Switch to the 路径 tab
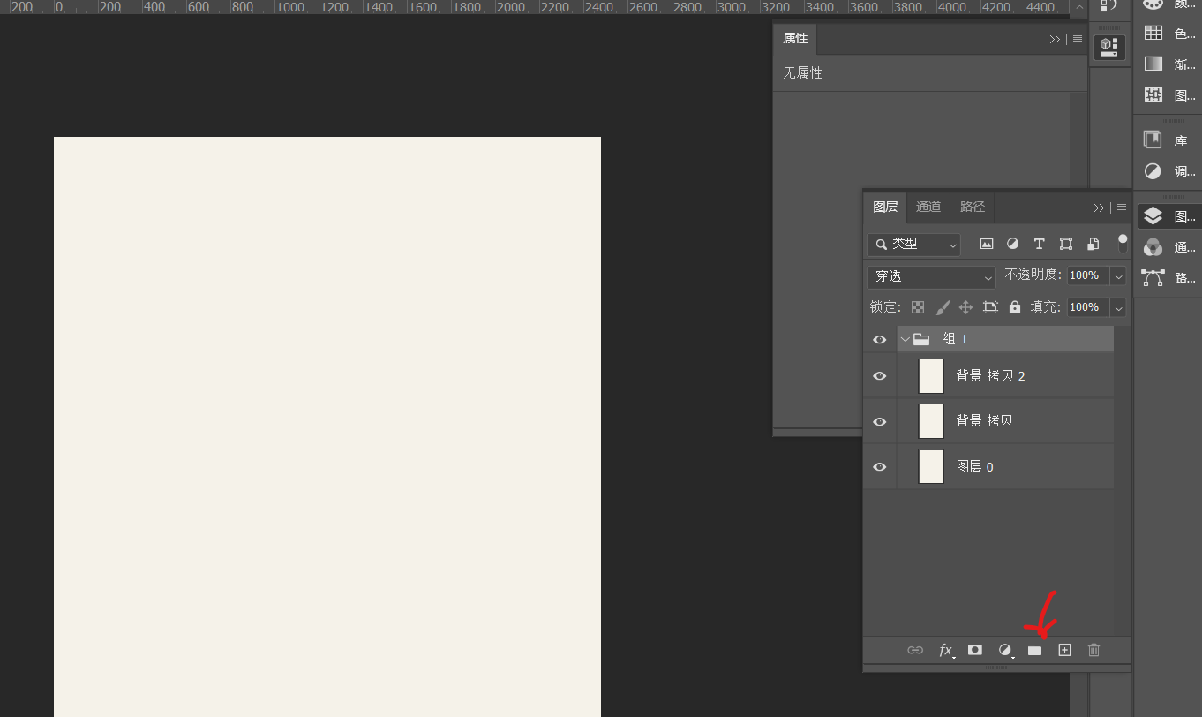 (x=973, y=207)
